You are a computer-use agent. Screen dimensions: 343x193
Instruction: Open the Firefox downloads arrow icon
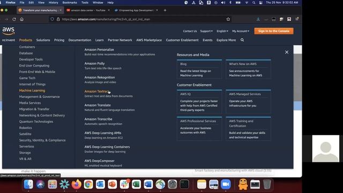point(258,19)
